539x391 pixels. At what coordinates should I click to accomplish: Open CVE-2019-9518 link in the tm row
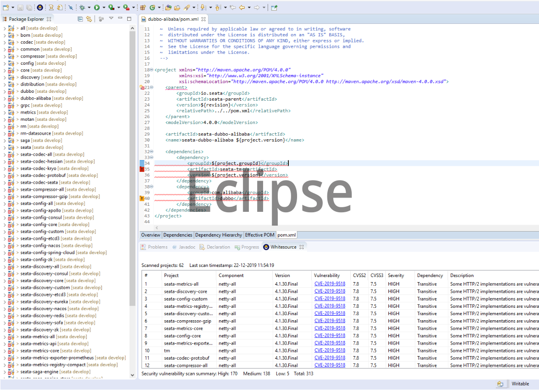coord(330,351)
